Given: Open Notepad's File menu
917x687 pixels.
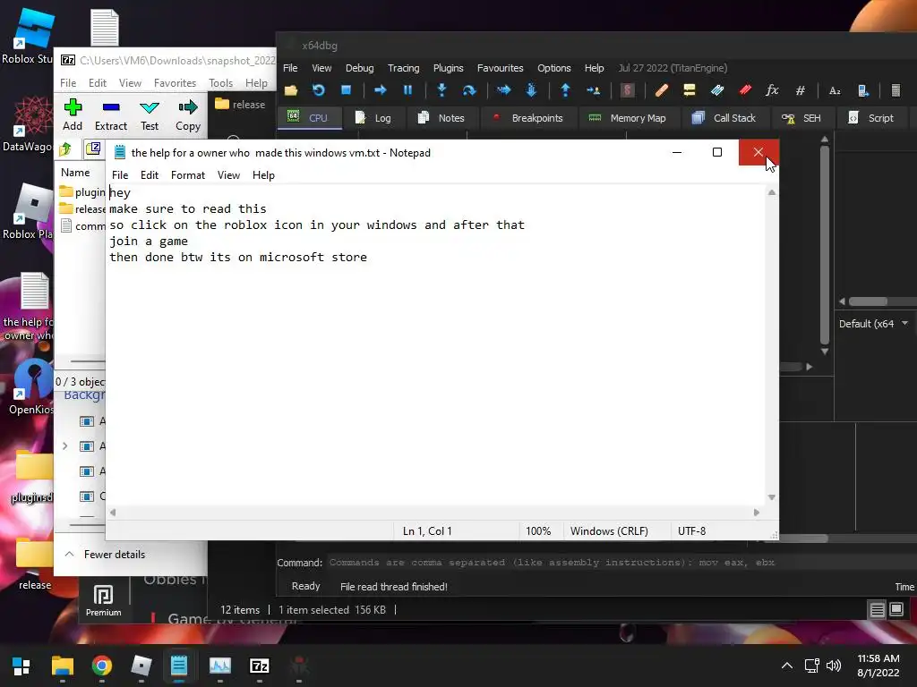Looking at the screenshot, I should click(120, 175).
